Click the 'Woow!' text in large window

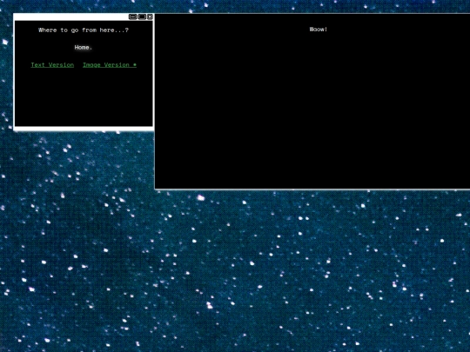point(319,30)
